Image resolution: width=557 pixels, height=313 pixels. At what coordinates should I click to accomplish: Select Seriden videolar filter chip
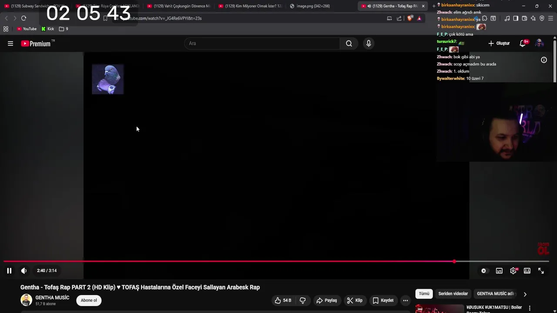tap(453, 294)
